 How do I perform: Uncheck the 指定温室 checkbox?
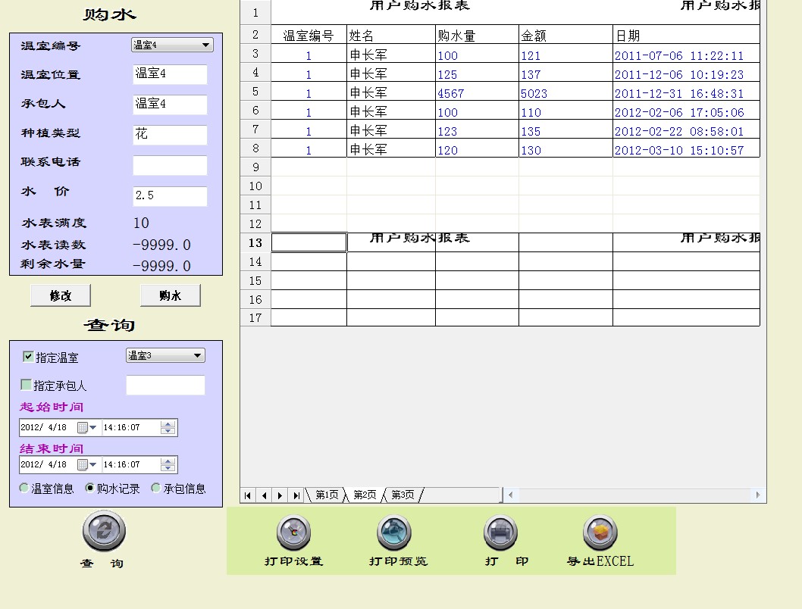coord(29,357)
